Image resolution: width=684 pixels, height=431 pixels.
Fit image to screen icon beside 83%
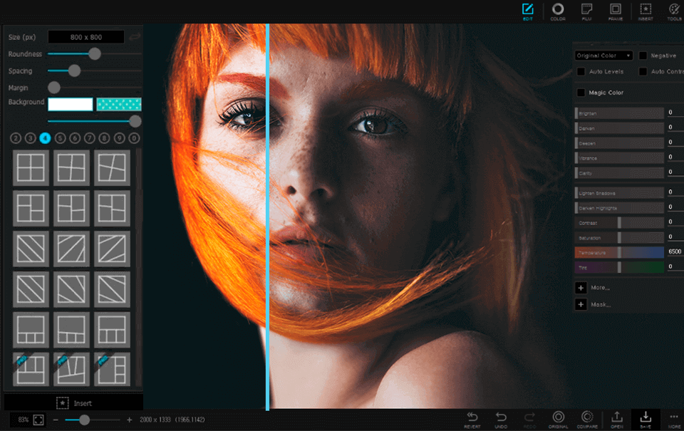[38, 420]
